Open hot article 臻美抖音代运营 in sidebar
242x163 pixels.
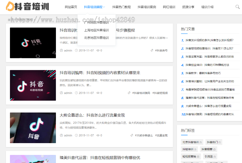click(x=210, y=98)
